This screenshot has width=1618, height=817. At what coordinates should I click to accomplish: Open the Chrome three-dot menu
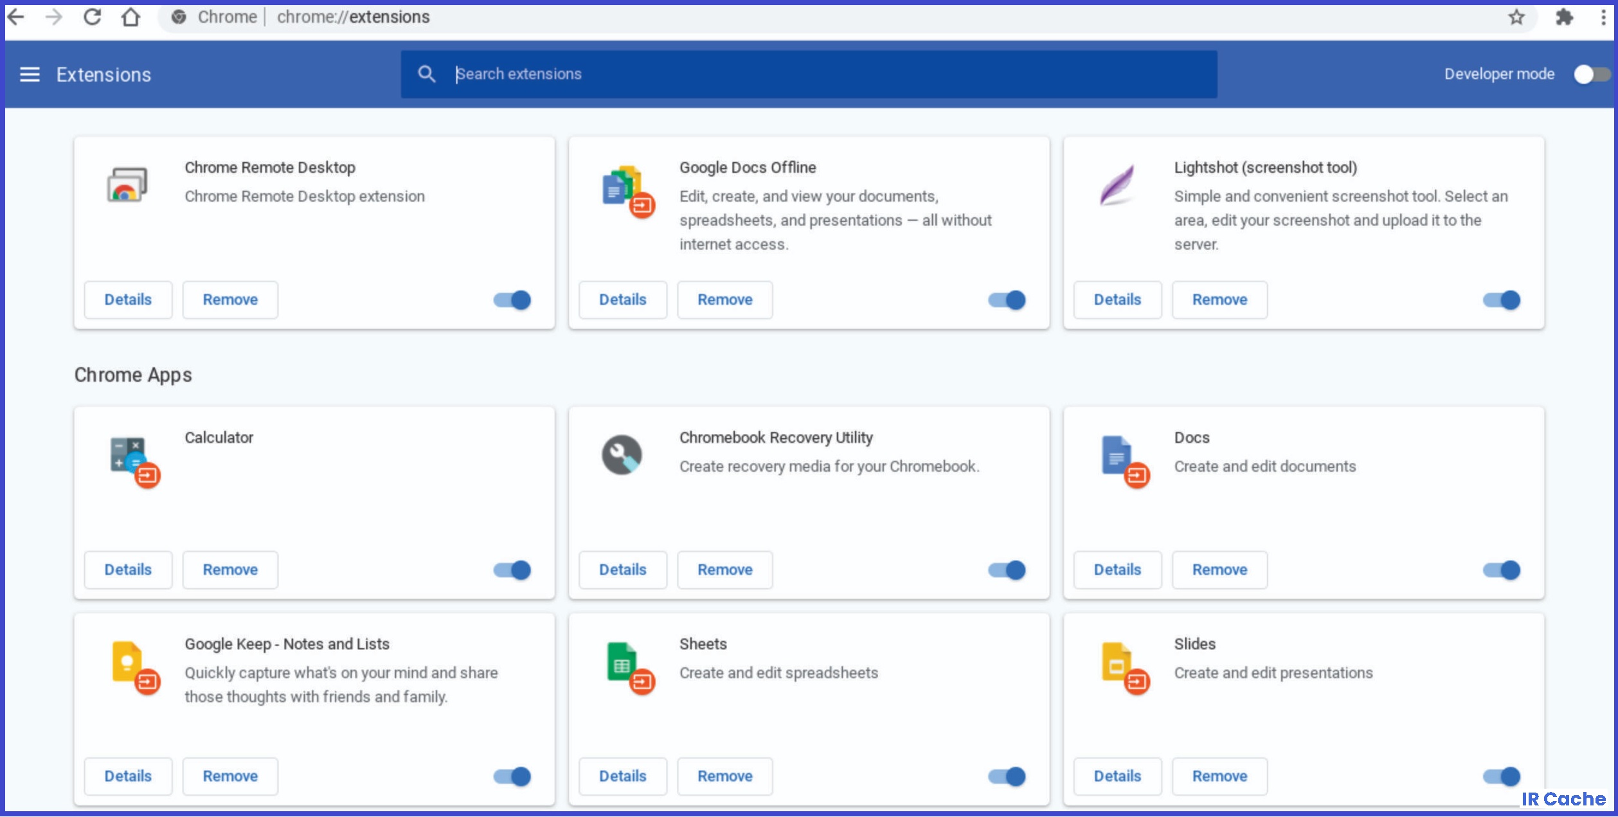click(x=1604, y=17)
